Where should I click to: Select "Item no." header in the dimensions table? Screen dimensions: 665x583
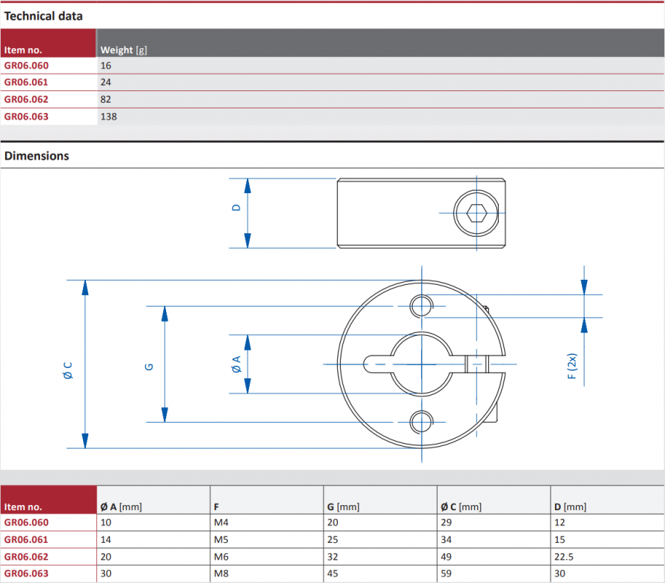click(23, 506)
